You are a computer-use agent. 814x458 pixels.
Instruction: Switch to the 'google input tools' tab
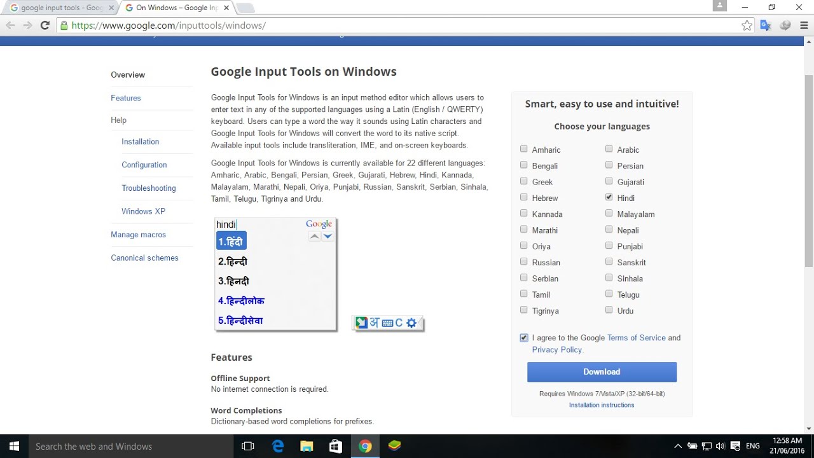60,8
